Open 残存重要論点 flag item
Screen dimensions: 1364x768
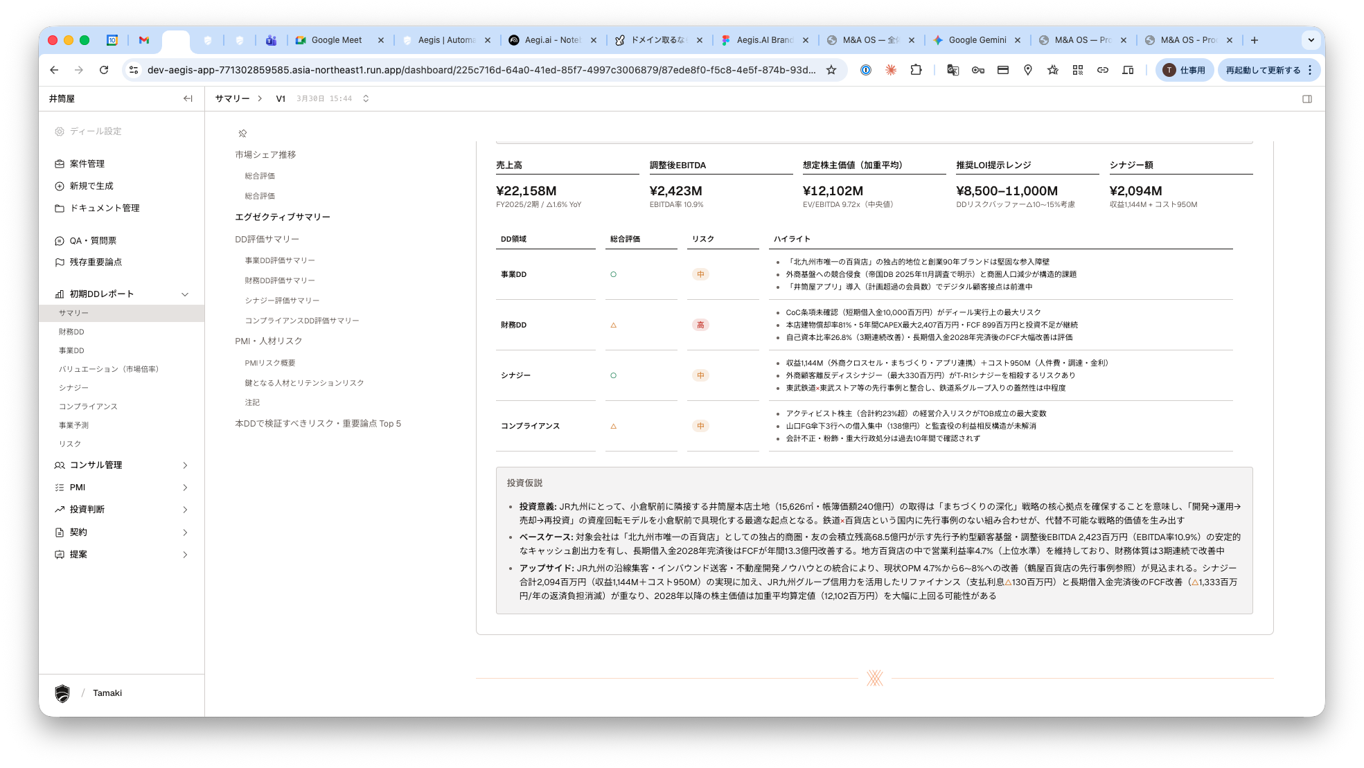pos(96,262)
